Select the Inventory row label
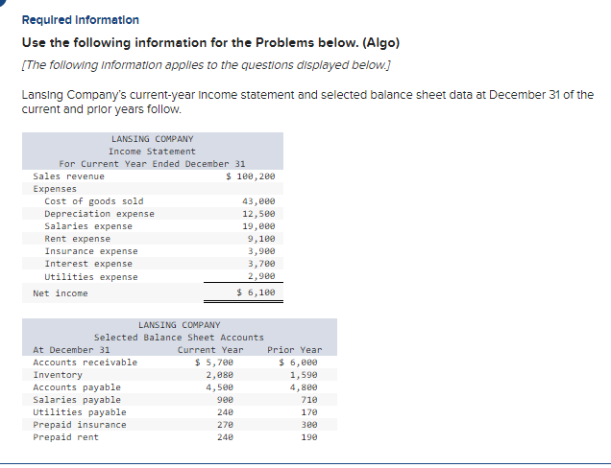Viewport: 611px width, 468px height. (58, 375)
